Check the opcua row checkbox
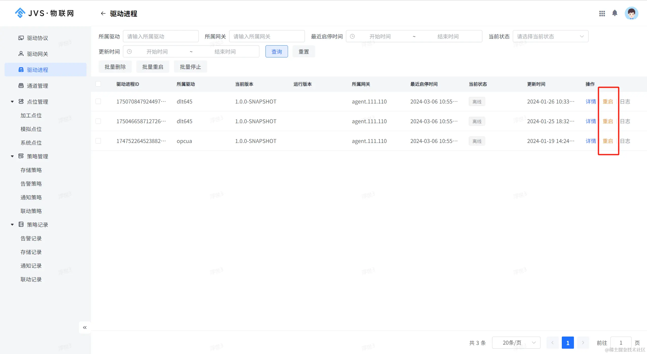Viewport: 647px width, 354px height. click(x=98, y=141)
